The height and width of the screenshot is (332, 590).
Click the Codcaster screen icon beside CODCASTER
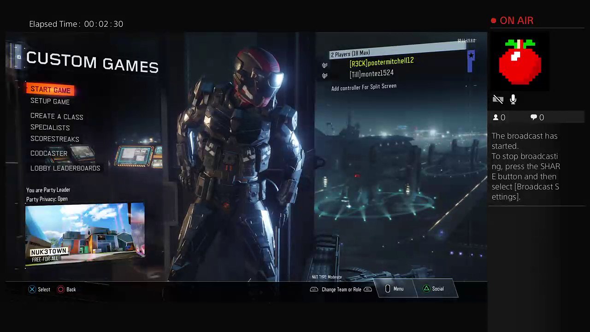82,153
